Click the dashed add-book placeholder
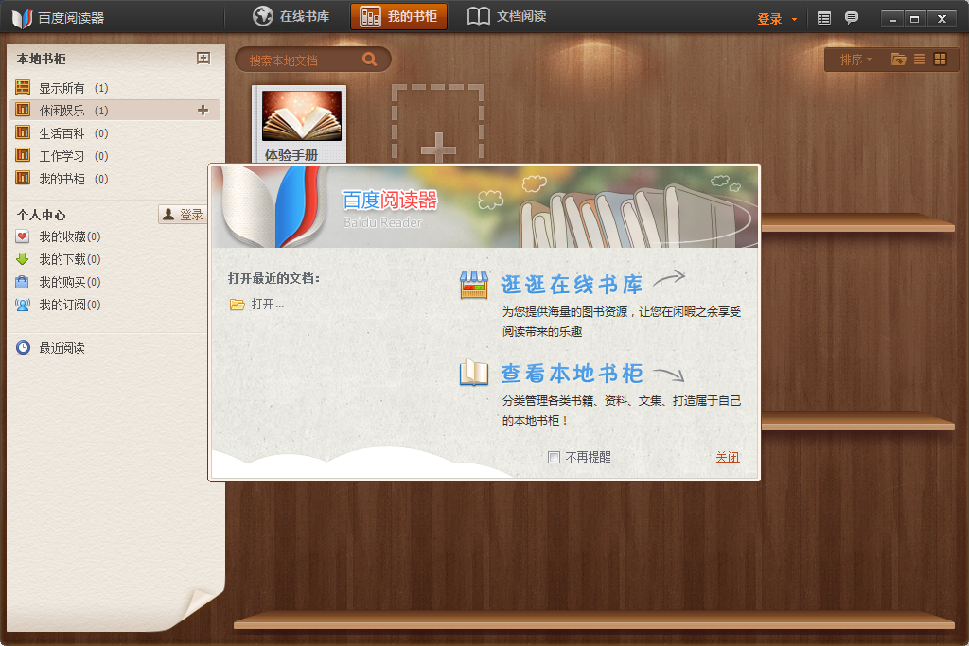Image resolution: width=969 pixels, height=646 pixels. 438,124
